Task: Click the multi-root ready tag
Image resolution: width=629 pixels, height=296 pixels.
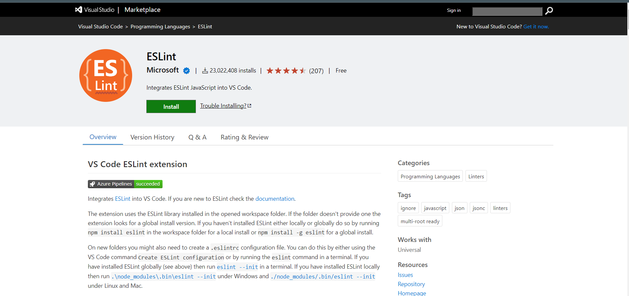Action: coord(420,221)
